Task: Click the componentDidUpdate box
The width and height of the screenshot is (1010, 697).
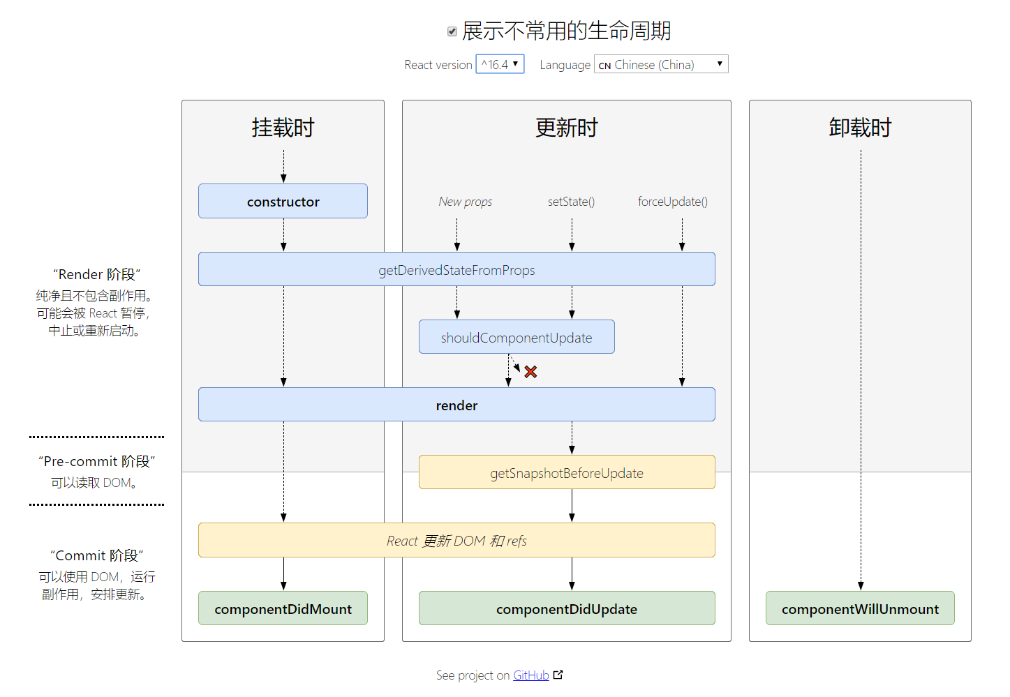Action: pos(567,608)
